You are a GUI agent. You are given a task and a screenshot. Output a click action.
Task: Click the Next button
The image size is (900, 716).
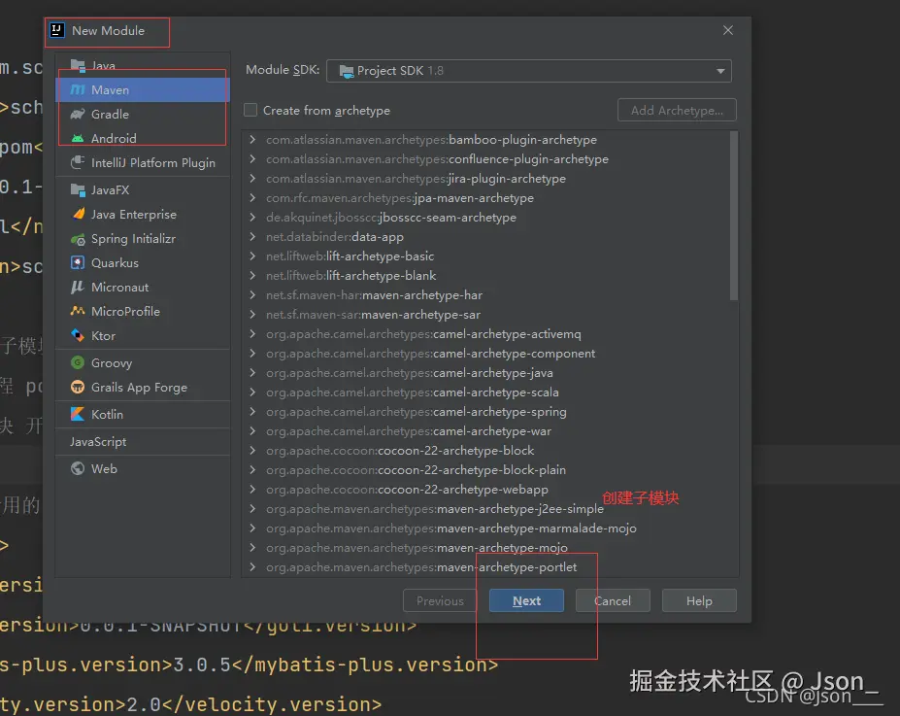[526, 600]
